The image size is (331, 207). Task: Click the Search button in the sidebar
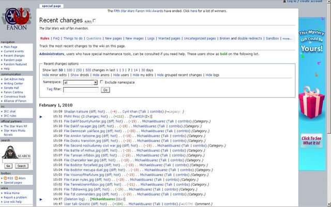(22, 166)
